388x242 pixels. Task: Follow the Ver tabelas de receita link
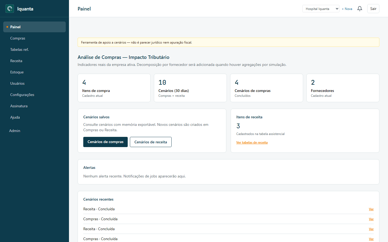(252, 143)
